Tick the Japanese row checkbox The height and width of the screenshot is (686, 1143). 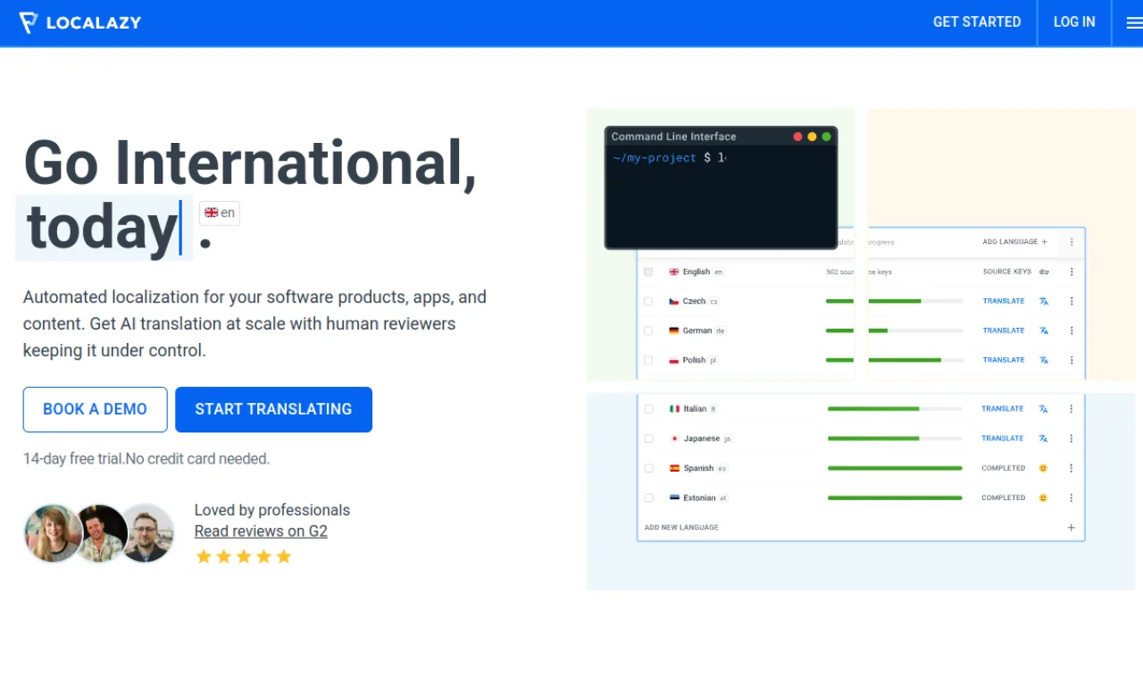click(x=649, y=439)
